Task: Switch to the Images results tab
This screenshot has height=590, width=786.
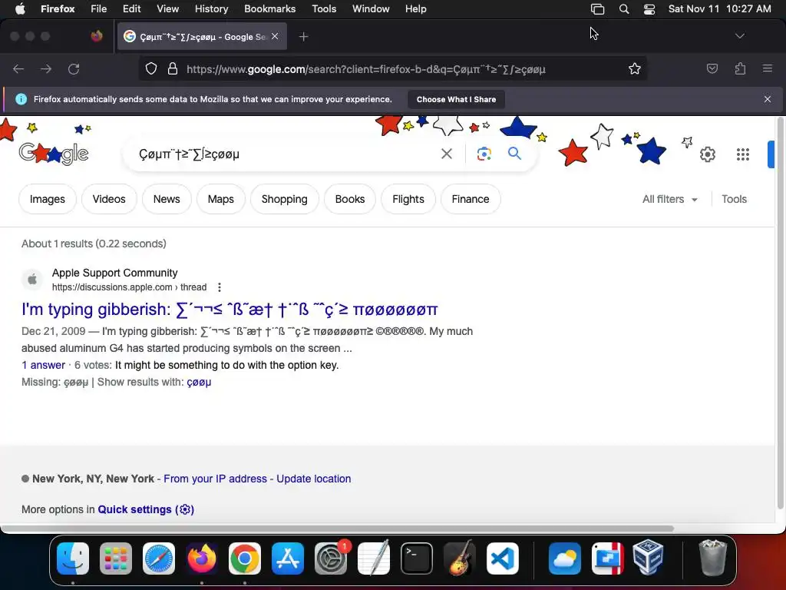Action: (x=47, y=199)
